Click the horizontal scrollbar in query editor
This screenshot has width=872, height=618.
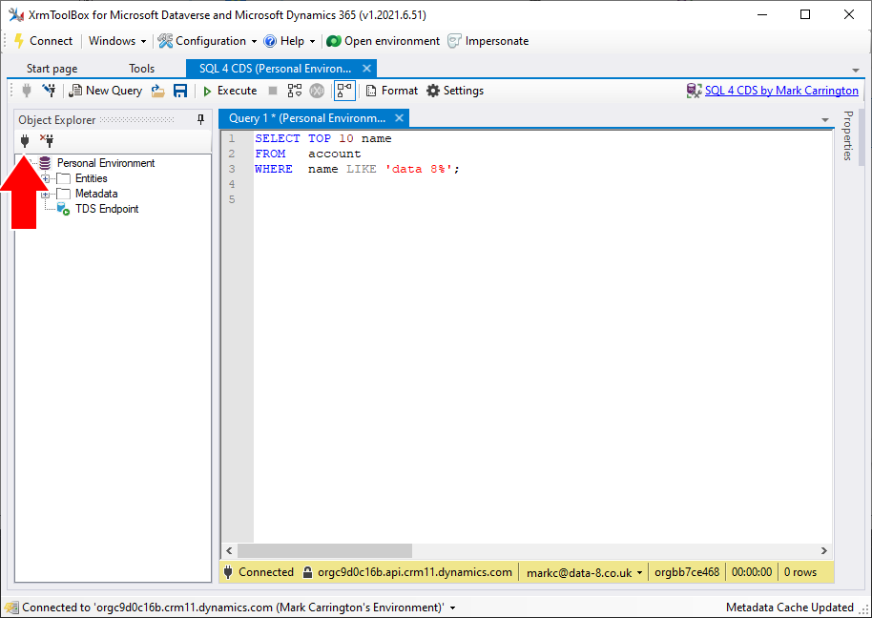click(324, 551)
